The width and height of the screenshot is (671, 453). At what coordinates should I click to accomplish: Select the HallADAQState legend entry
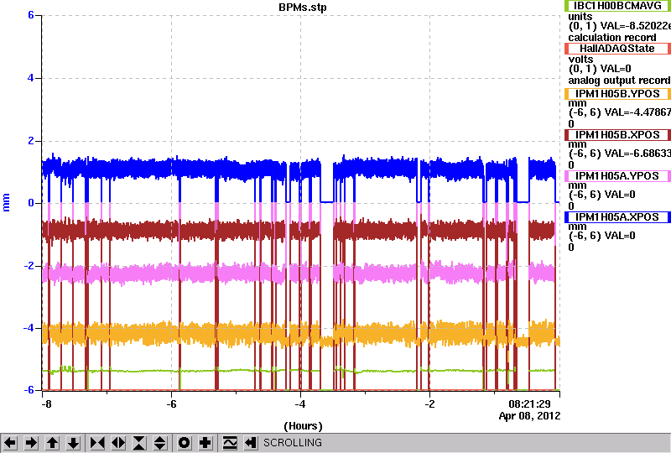[x=617, y=49]
